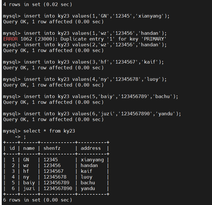
Task: Click the 'juzi' name cell
Action: tap(29, 189)
